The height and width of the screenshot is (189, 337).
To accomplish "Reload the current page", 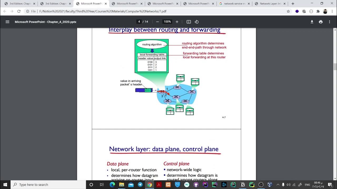I will tap(19, 11).
